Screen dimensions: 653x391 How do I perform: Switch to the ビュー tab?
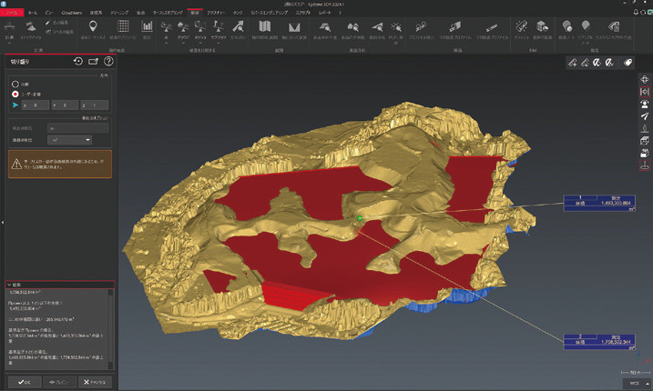(49, 13)
